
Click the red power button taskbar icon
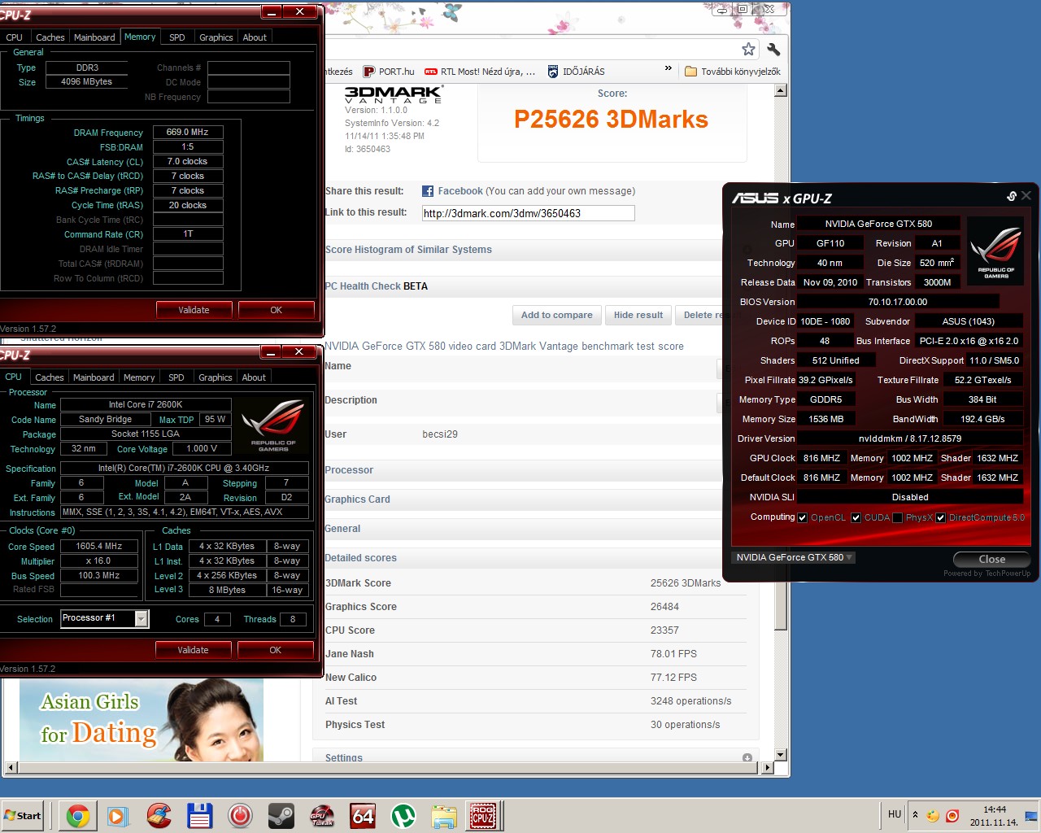[241, 815]
